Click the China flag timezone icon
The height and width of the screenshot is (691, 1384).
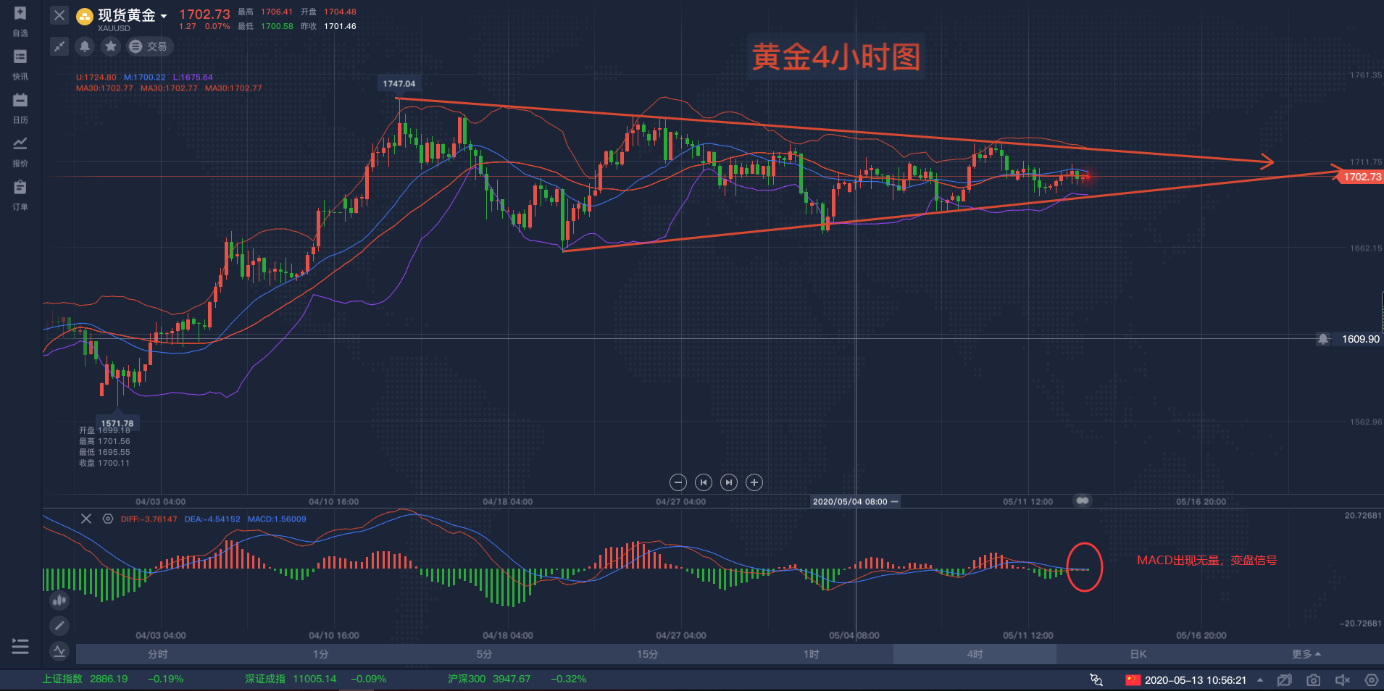(1133, 679)
